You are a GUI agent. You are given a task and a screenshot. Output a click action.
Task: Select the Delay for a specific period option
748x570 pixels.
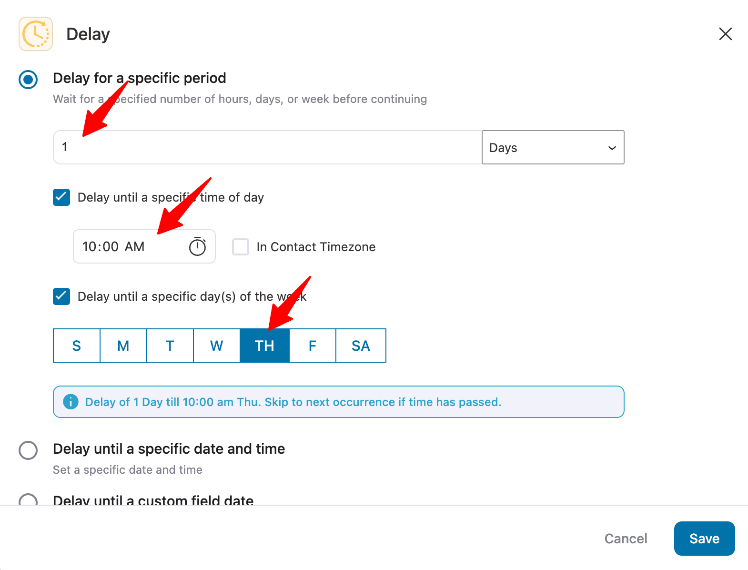(28, 80)
